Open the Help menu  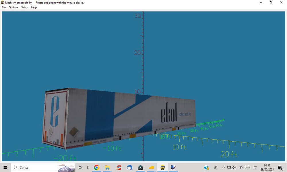click(x=34, y=7)
